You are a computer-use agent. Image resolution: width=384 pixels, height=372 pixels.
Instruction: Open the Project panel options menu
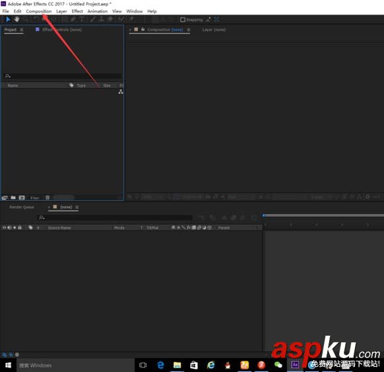pos(22,30)
